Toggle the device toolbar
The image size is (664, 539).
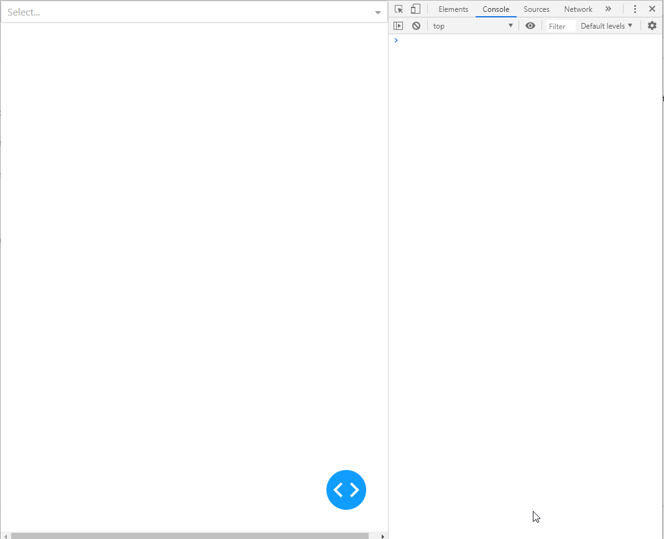[x=415, y=9]
